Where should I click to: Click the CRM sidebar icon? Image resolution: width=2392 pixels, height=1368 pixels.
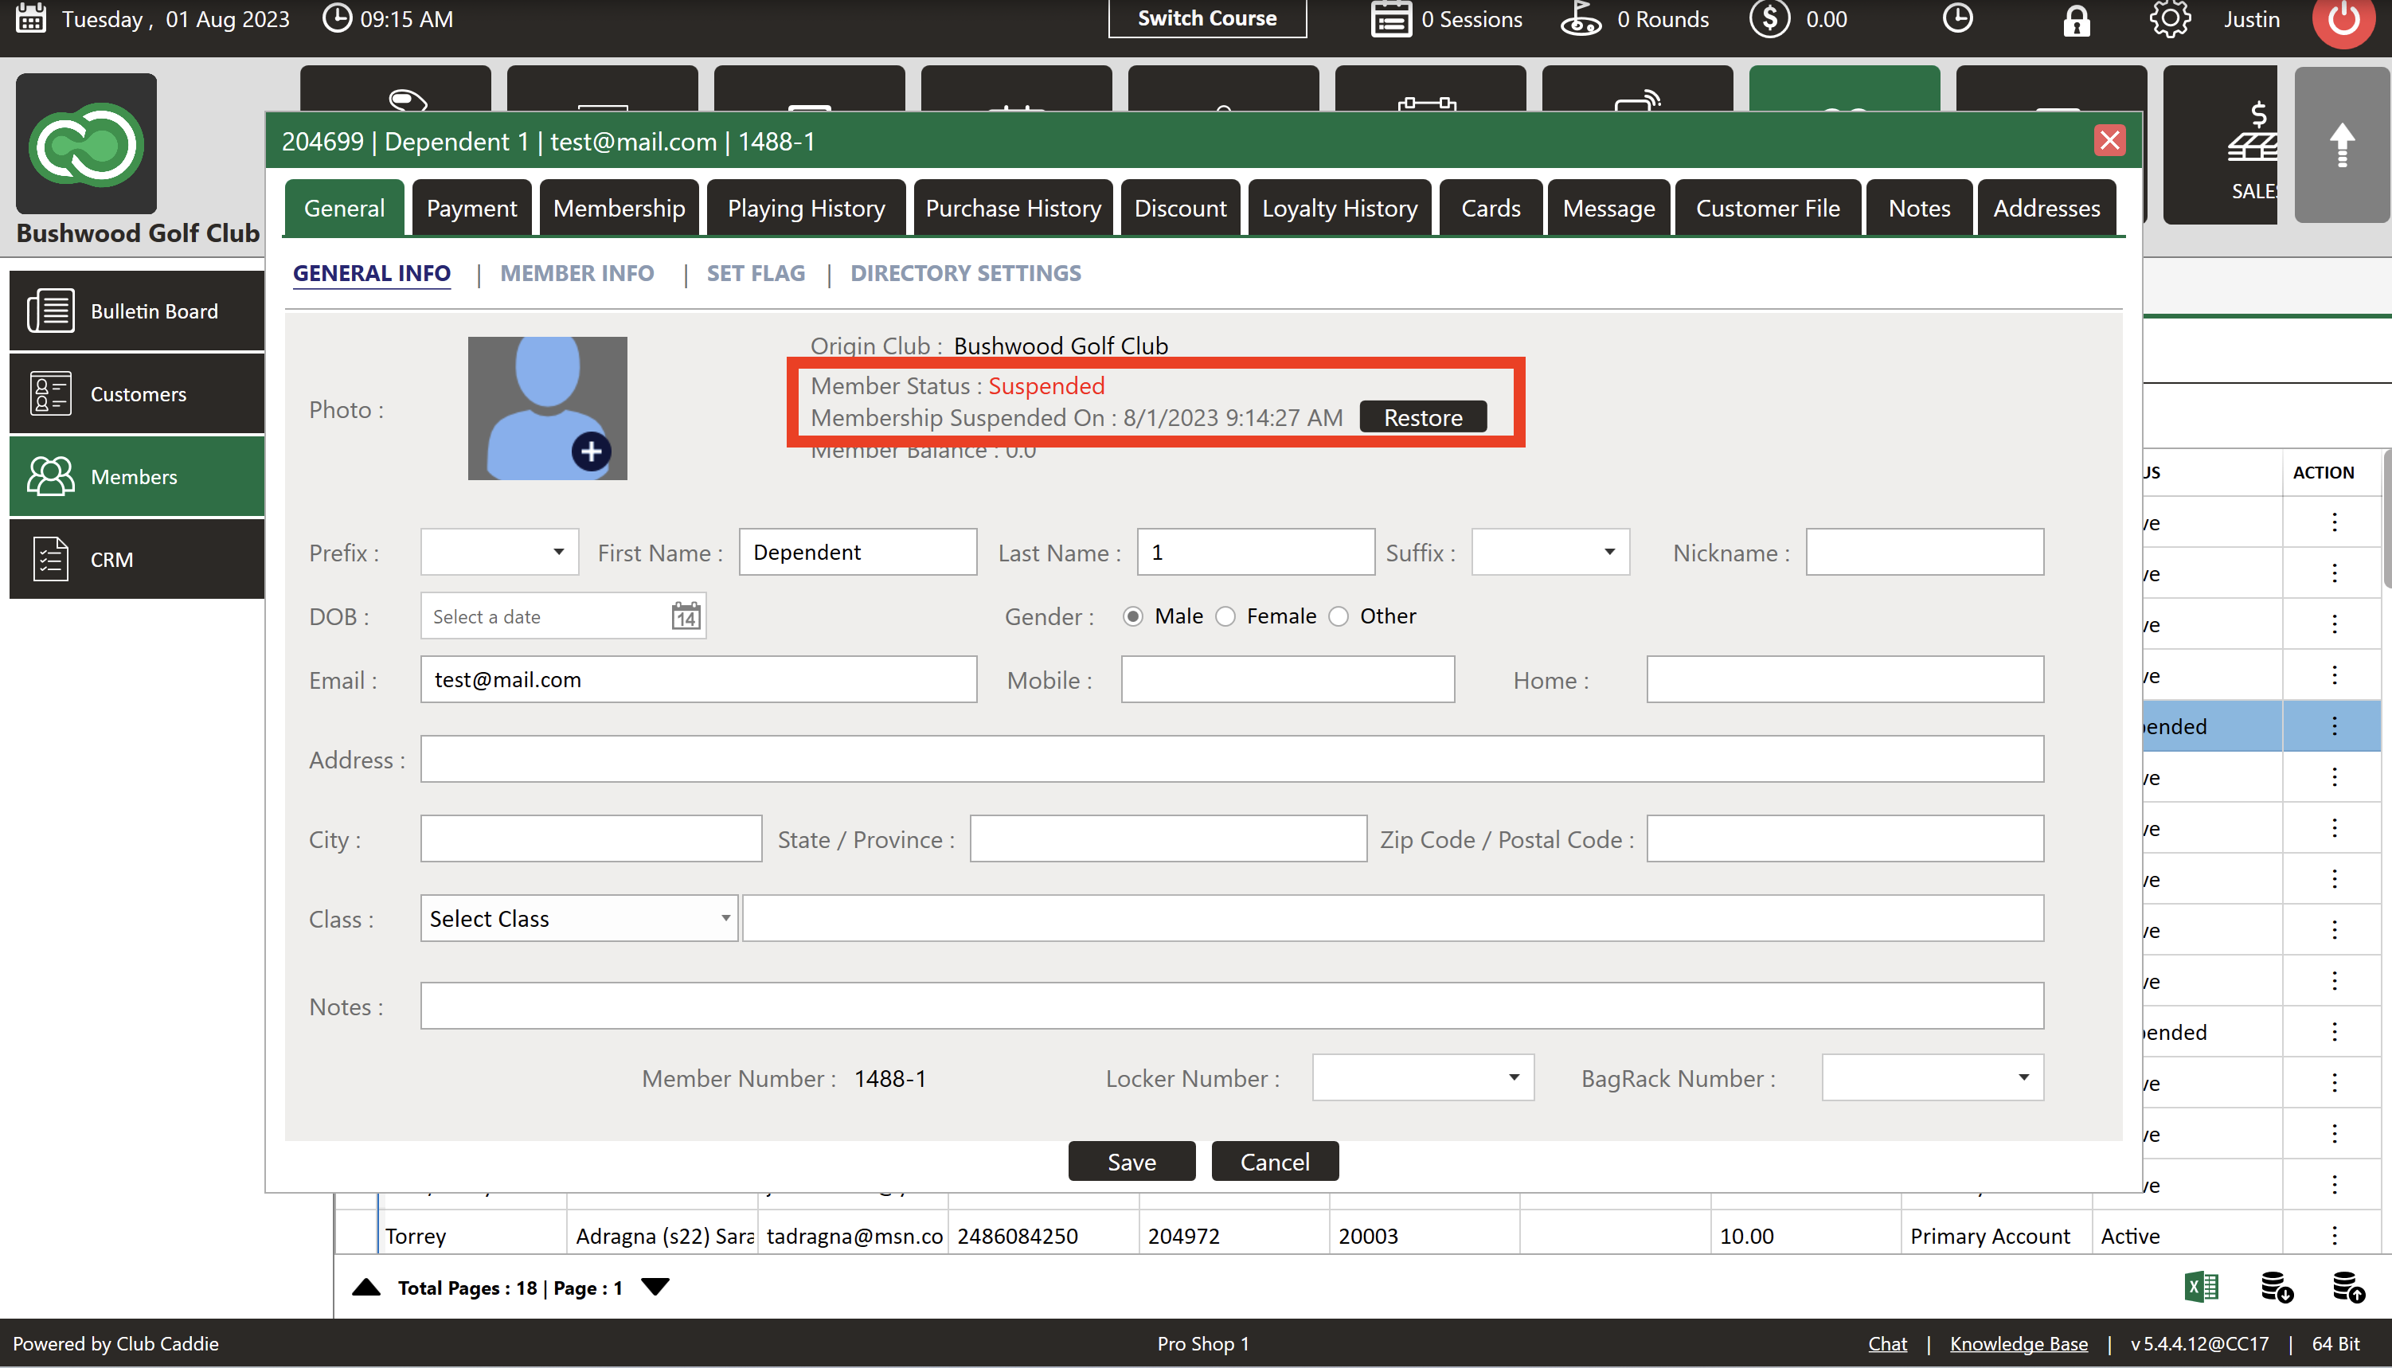(51, 559)
